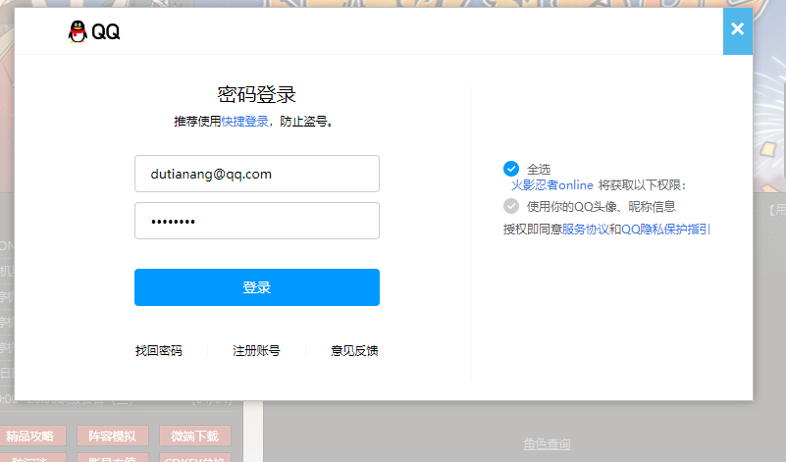Viewport: 786px width, 462px height.
Task: Open 意见反馈 feedback link
Action: coord(354,351)
